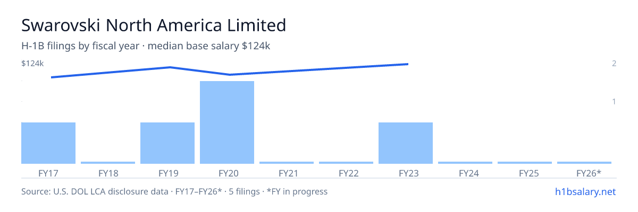This screenshot has width=638, height=212.
Task: Click the Swarovski North America Limited title
Action: coord(154,25)
